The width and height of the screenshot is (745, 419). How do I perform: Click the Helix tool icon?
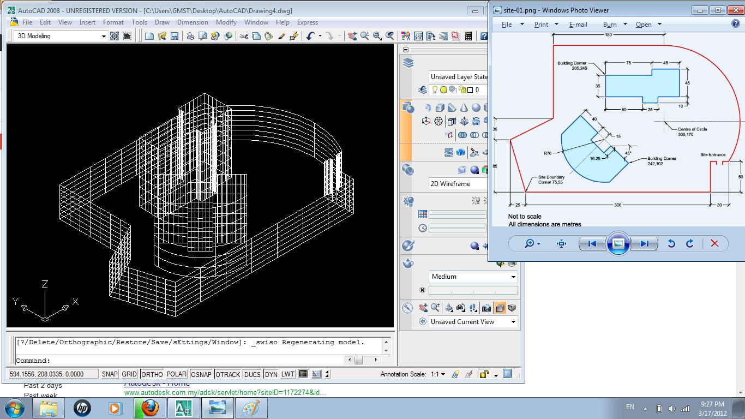(449, 152)
